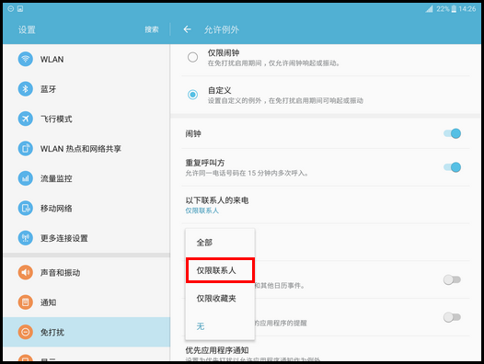This screenshot has width=484, height=364.
Task: Tap the 仅限联系人 blue value text
Action: (x=202, y=210)
